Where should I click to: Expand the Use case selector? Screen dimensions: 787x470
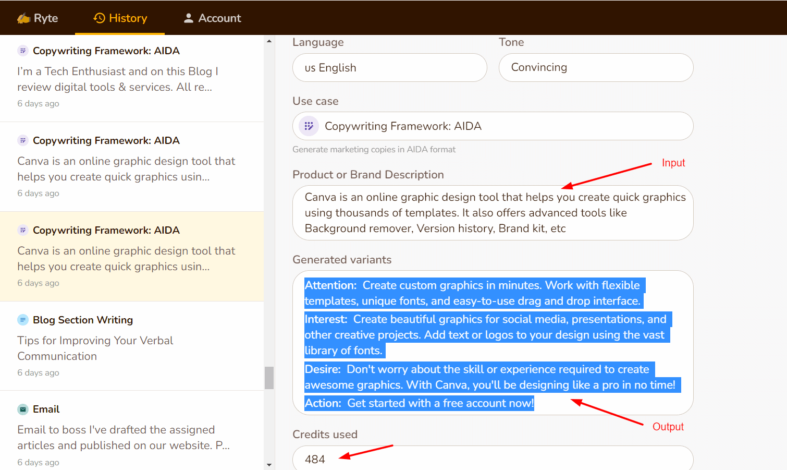pyautogui.click(x=493, y=126)
